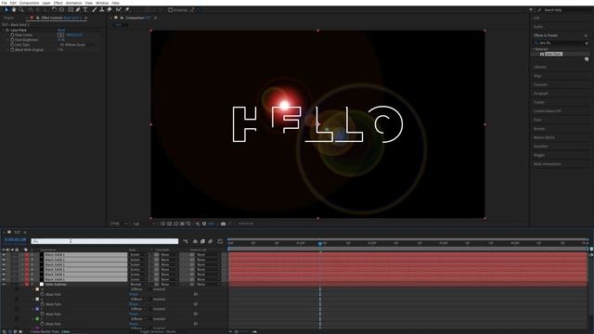Hide the Hello Outlines layer
The width and height of the screenshot is (594, 334).
pyautogui.click(x=4, y=285)
